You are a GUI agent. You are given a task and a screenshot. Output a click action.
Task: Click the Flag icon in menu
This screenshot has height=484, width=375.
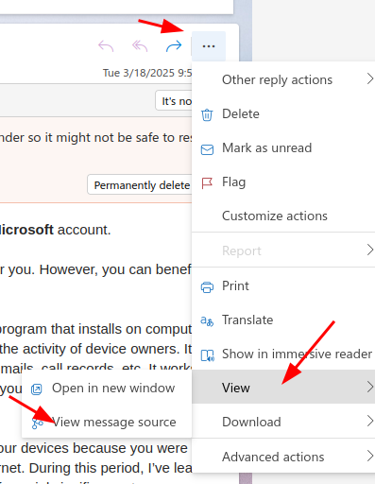click(x=207, y=182)
